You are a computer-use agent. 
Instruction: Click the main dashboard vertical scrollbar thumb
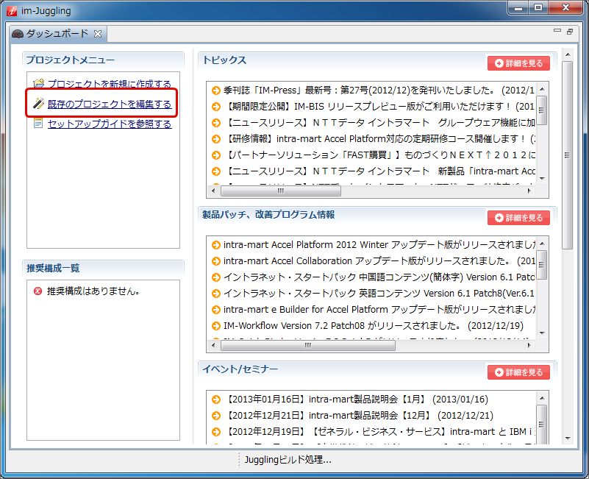point(567,155)
